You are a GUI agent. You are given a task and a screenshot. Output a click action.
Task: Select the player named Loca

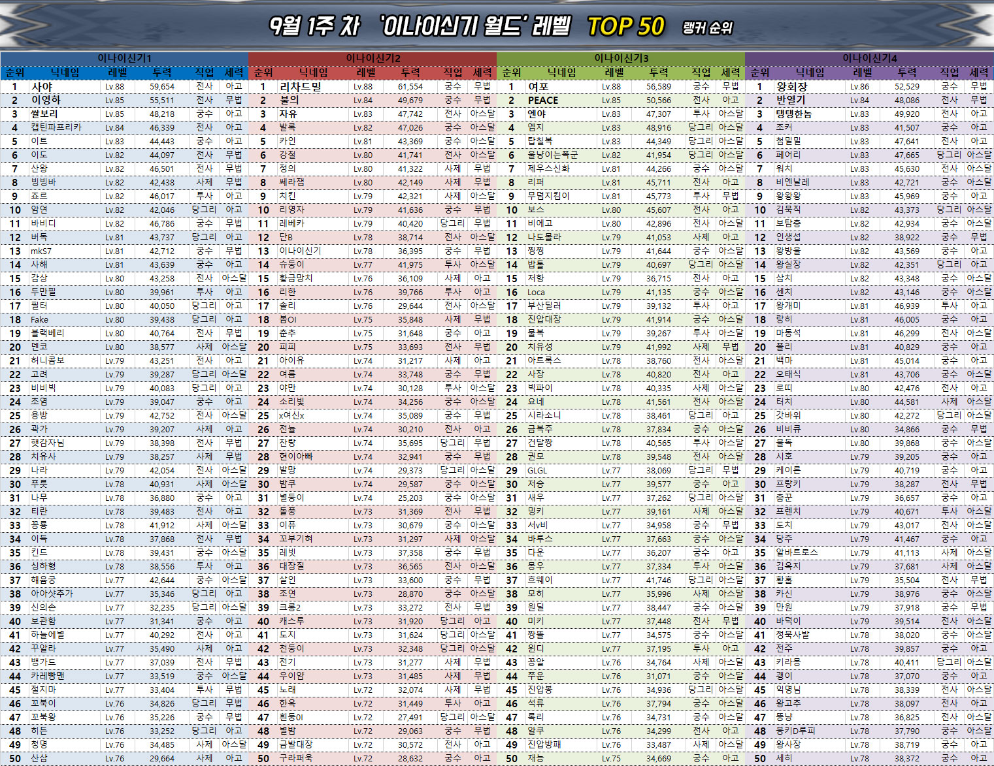coord(536,293)
